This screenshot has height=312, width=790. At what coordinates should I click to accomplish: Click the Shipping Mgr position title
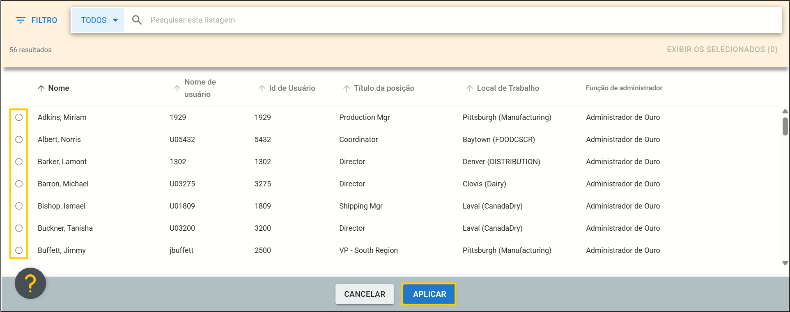coord(361,206)
